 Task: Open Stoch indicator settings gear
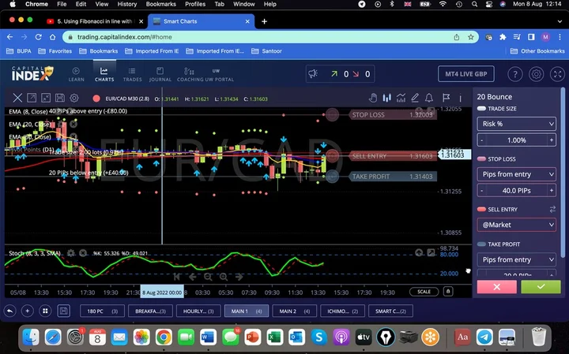[71, 253]
